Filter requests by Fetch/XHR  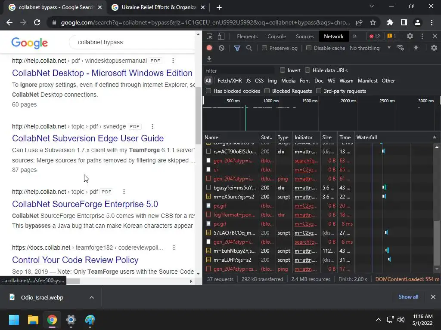coord(230,80)
